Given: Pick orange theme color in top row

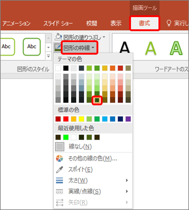Looking at the screenshot, I should coord(113,68).
